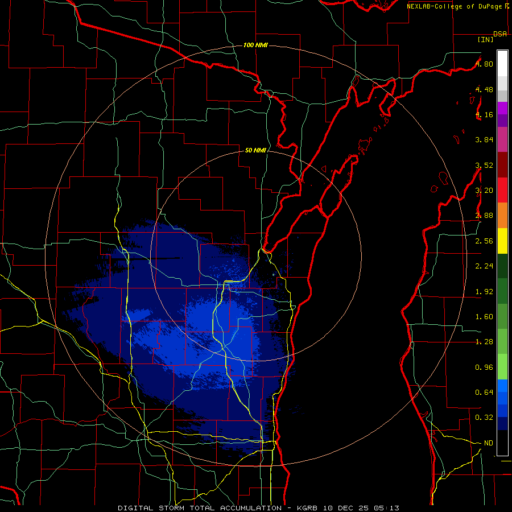Pick the dark red swatch in the color scale
This screenshot has height=512, width=512.
tap(502, 165)
